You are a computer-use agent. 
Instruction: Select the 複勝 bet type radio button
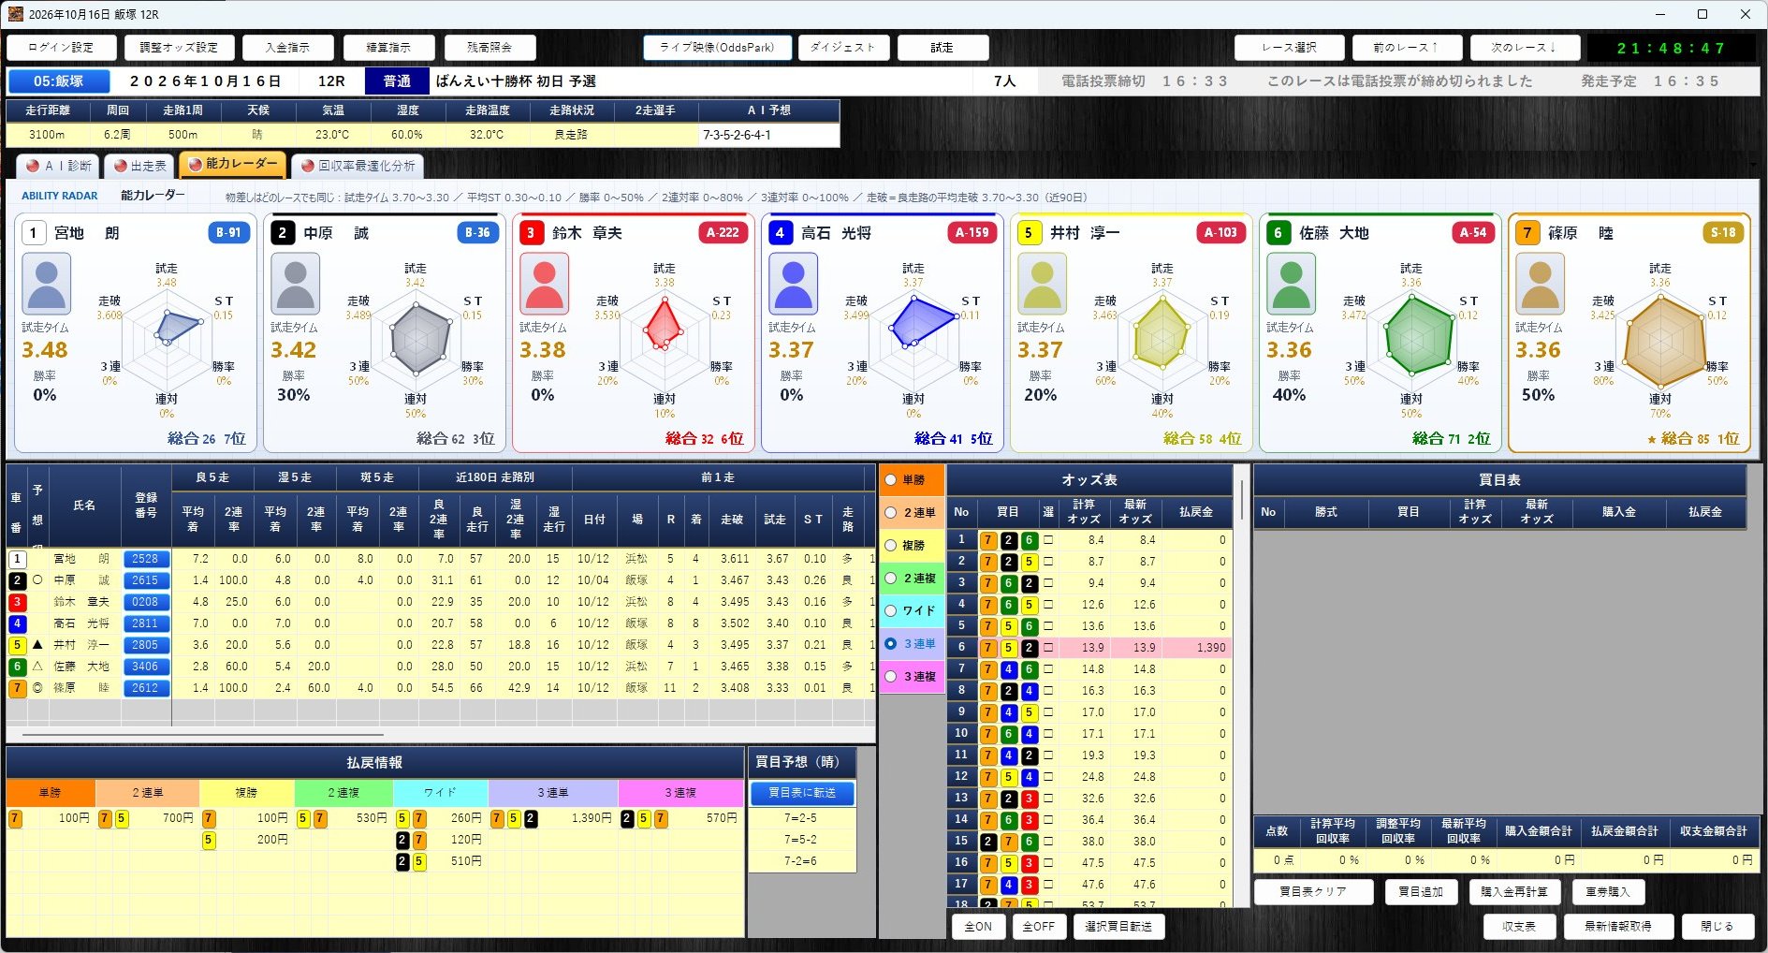click(891, 546)
